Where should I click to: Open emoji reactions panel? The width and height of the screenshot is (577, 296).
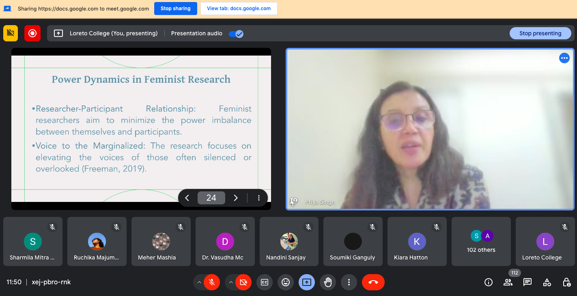286,282
